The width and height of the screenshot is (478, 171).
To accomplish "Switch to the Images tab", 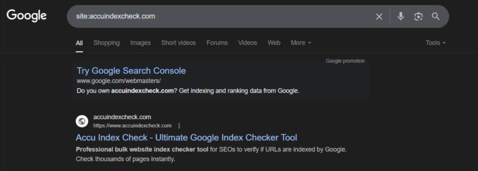I will coord(140,43).
